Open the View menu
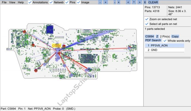The height and width of the screenshot is (111, 191). pos(12,2)
